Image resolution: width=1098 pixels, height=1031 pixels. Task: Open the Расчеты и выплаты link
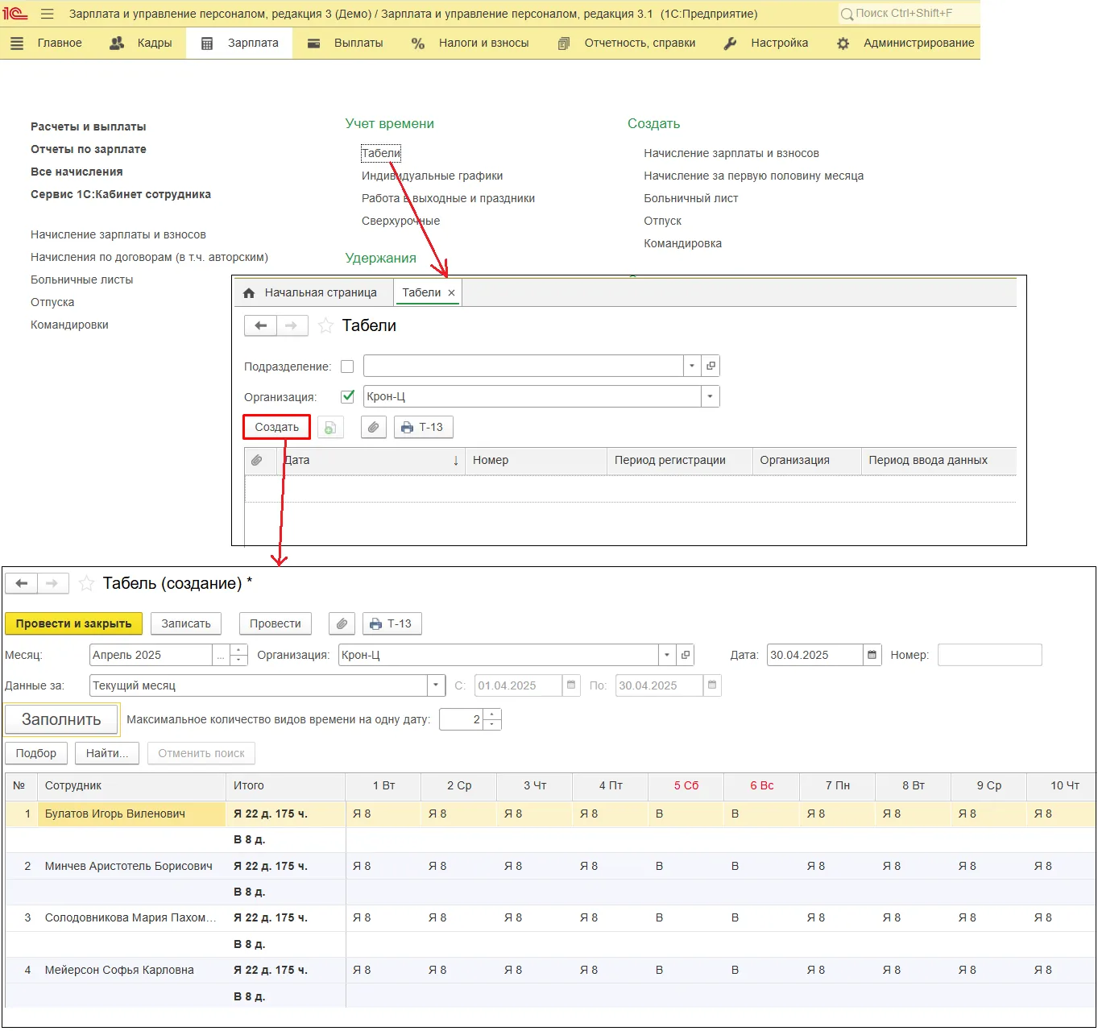point(89,126)
